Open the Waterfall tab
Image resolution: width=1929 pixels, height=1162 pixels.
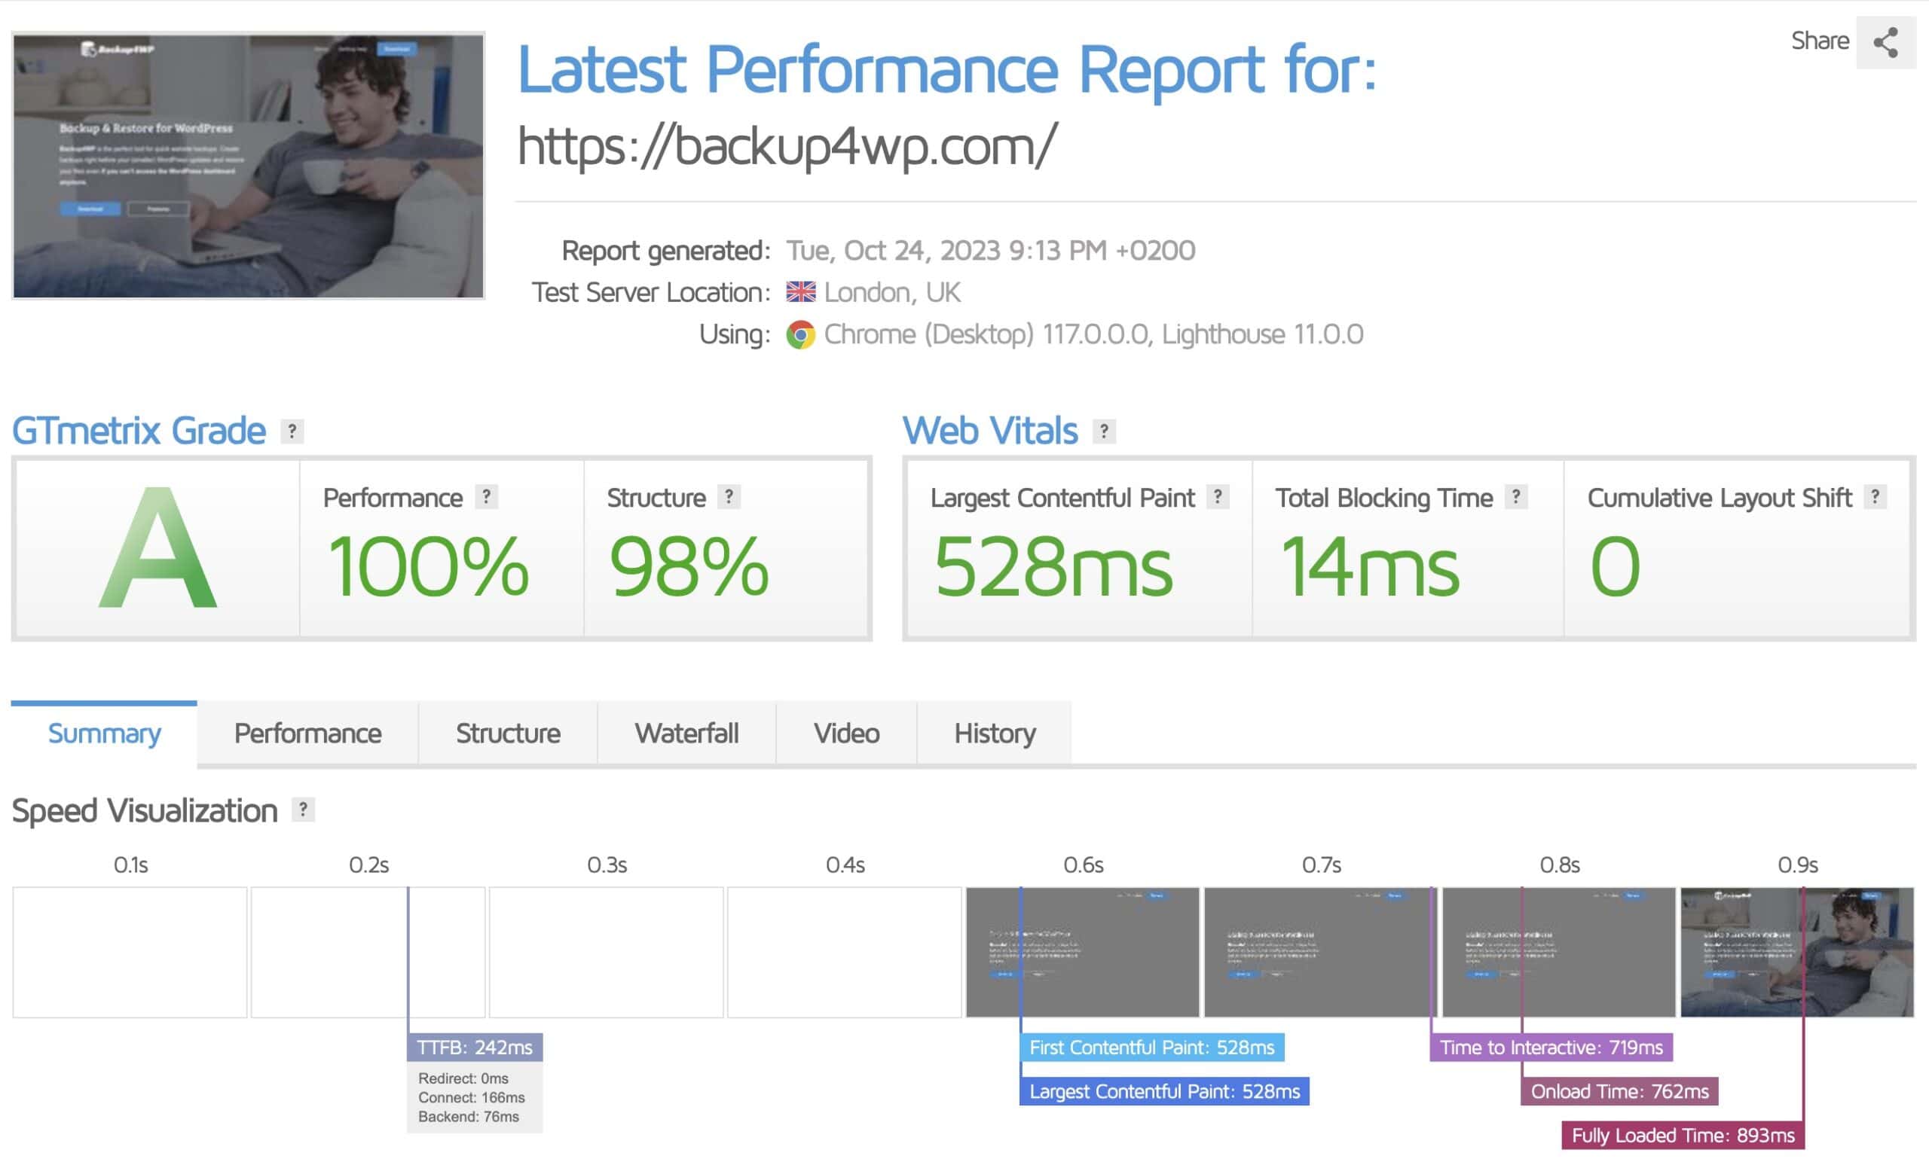point(686,733)
